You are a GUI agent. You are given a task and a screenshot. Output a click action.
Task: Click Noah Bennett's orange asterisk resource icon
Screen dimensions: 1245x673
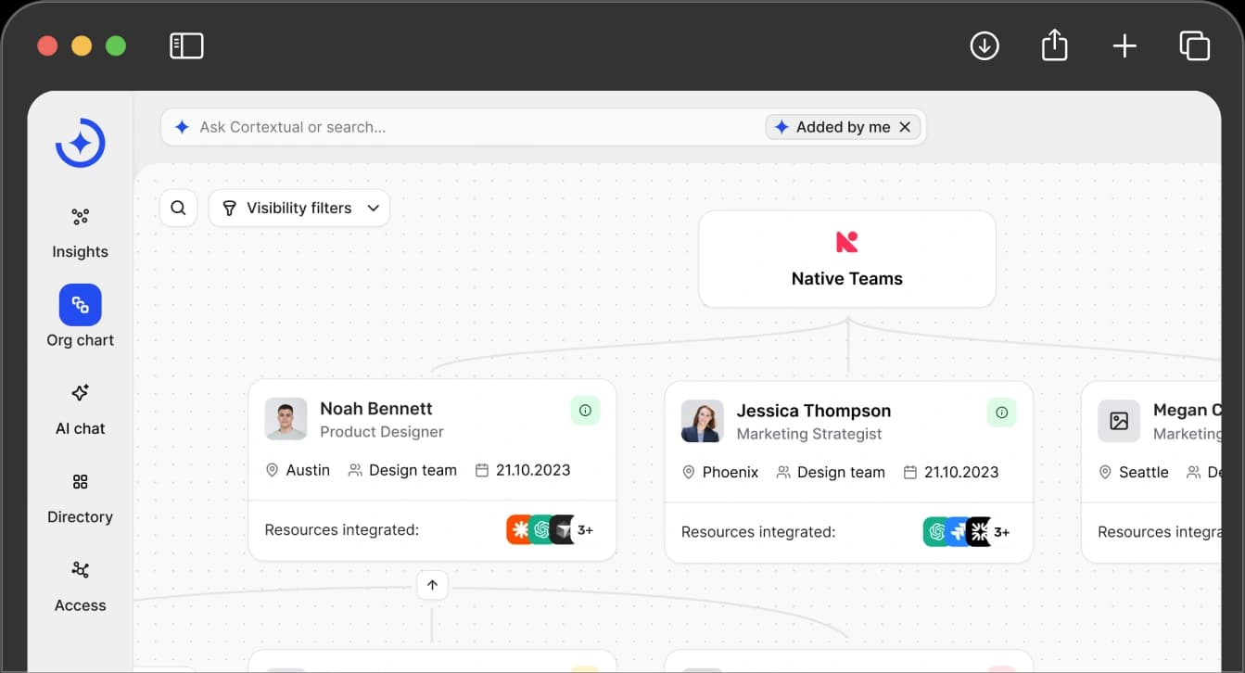pyautogui.click(x=519, y=530)
